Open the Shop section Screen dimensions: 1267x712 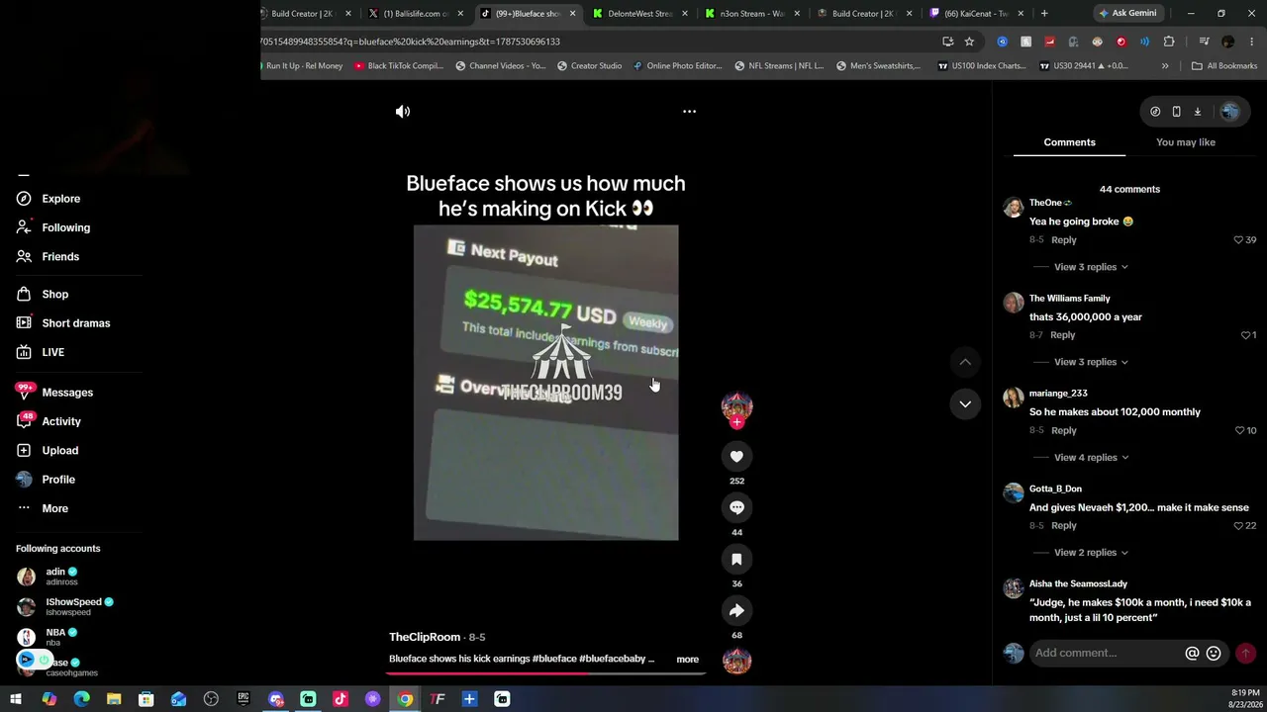click(43, 295)
